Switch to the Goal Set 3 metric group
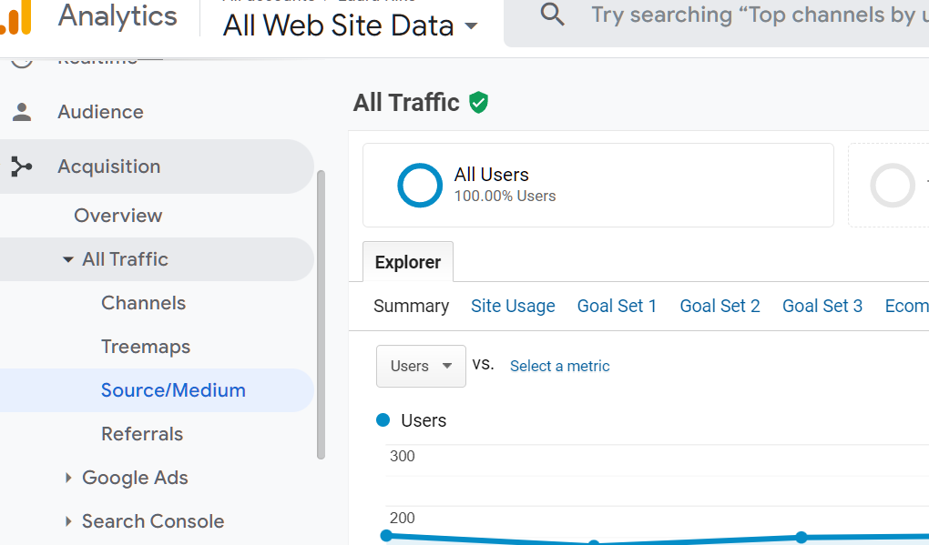The image size is (929, 545). coord(822,306)
